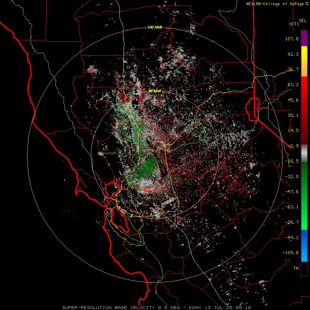The height and width of the screenshot is (310, 310).
Task: Click the Super-Resolution Base Velocity caption
Action: [x=157, y=308]
